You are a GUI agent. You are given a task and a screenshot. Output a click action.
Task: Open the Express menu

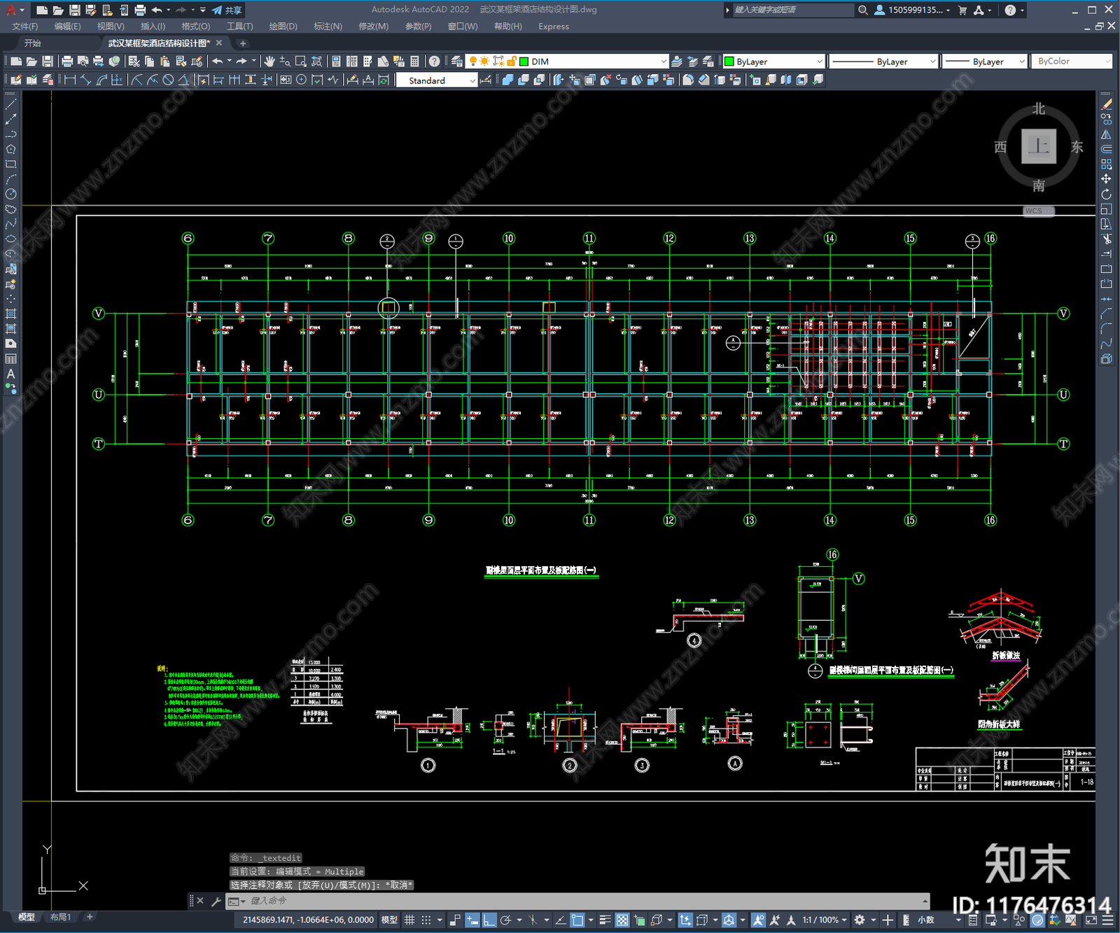coord(554,27)
